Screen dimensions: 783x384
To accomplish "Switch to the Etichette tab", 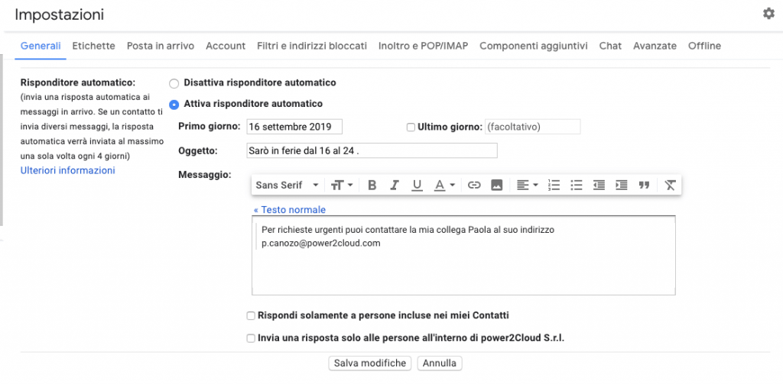I will pos(93,46).
